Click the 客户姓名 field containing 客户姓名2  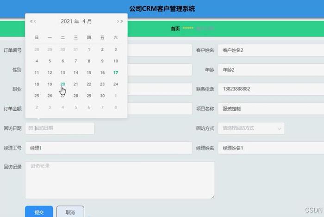tap(271, 50)
